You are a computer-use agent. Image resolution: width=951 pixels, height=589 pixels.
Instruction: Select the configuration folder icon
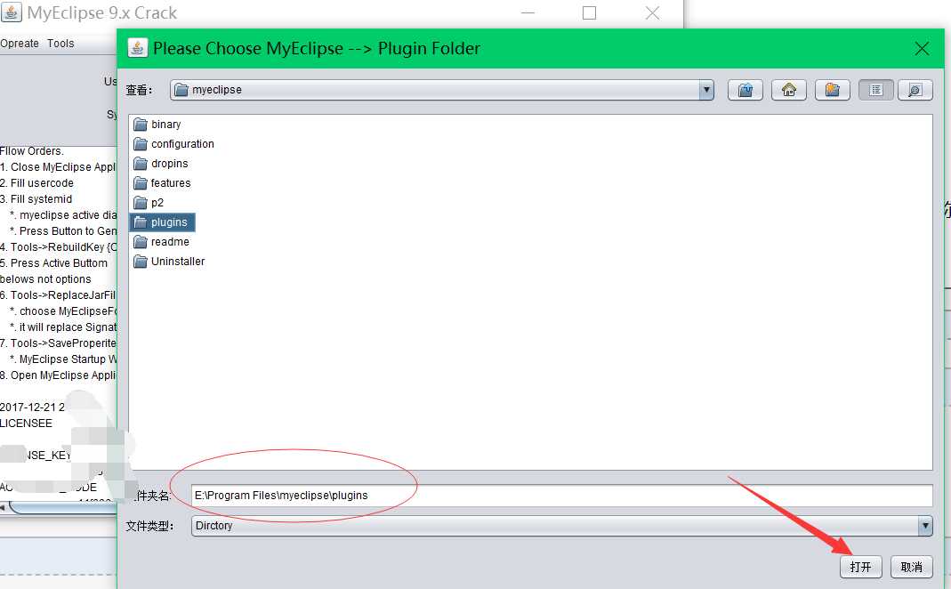[141, 144]
